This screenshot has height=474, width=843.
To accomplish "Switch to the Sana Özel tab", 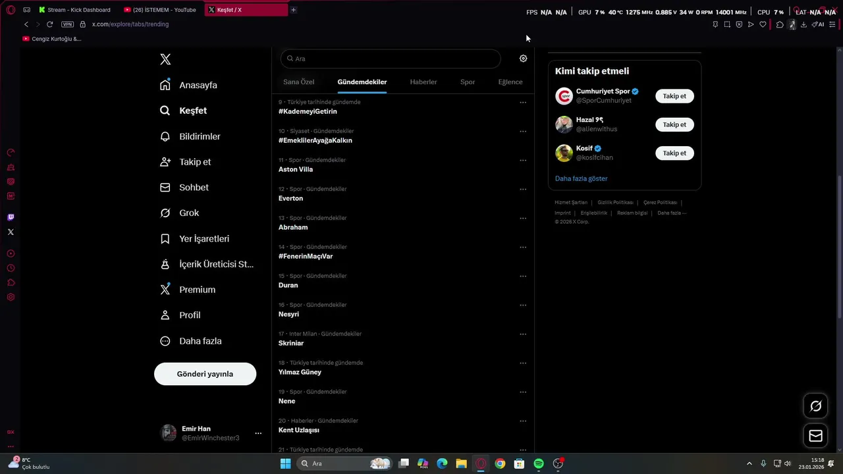I will [298, 82].
